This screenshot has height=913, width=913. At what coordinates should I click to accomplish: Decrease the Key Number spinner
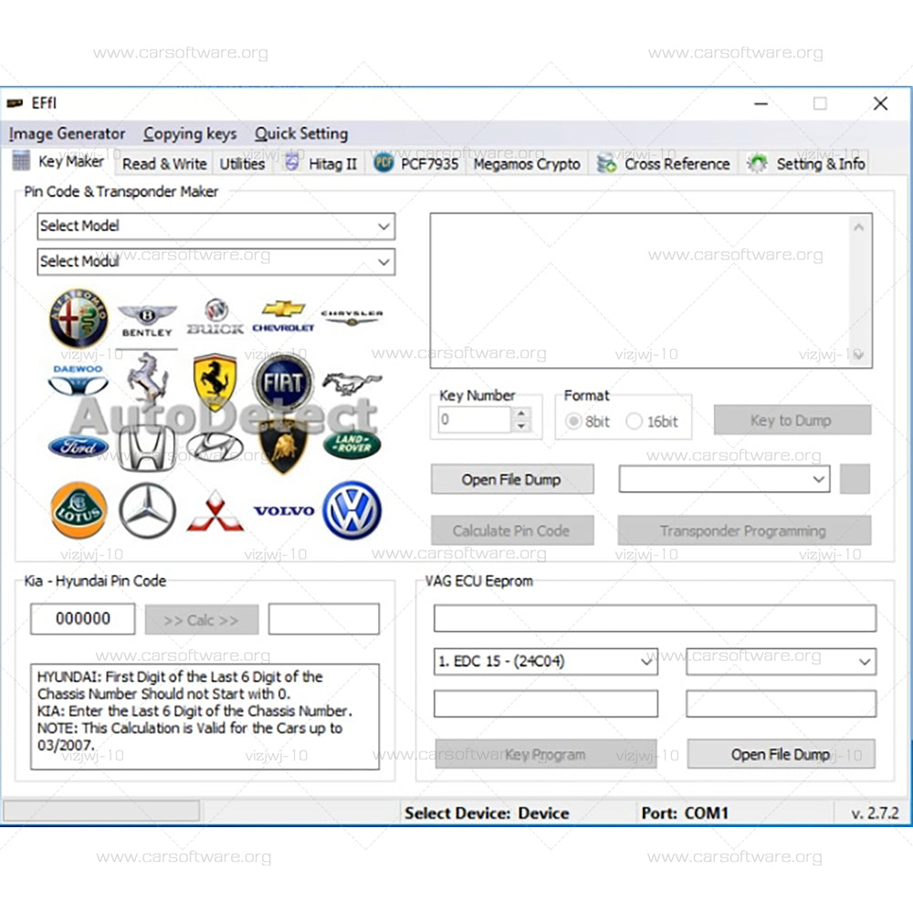(x=521, y=425)
